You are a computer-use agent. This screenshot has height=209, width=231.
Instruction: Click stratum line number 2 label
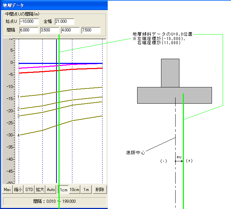pos(18,109)
